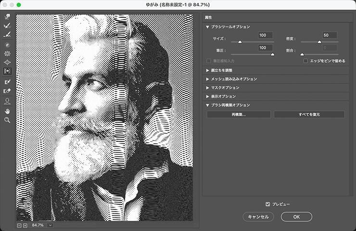Expand メッシュ読み込みオプション section

207,79
